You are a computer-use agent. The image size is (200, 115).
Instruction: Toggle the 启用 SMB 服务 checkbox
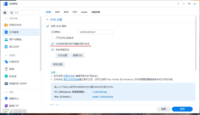(x=47, y=26)
